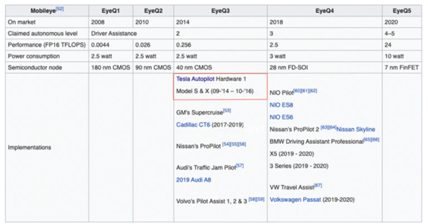Open citation [60] after NIO Pilot
This screenshot has height=224, width=428.
click(297, 91)
